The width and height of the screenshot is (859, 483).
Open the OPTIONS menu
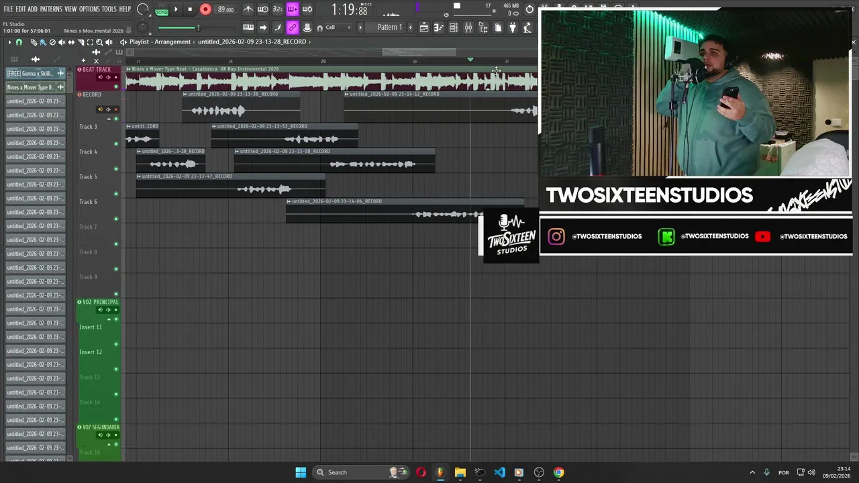(x=89, y=9)
